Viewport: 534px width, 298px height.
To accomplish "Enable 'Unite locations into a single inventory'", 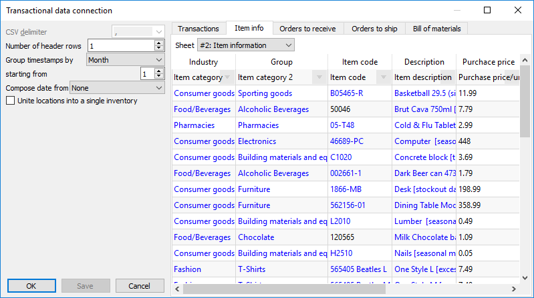I will [x=10, y=101].
